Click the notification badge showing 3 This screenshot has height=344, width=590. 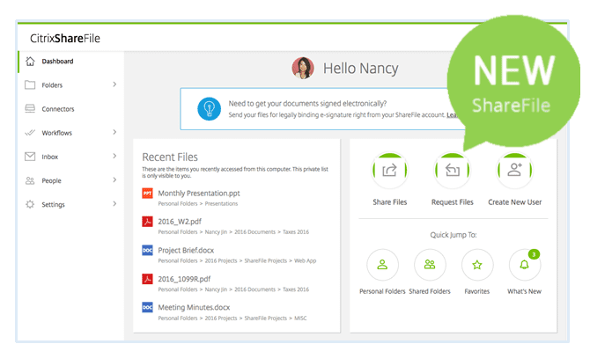(534, 254)
